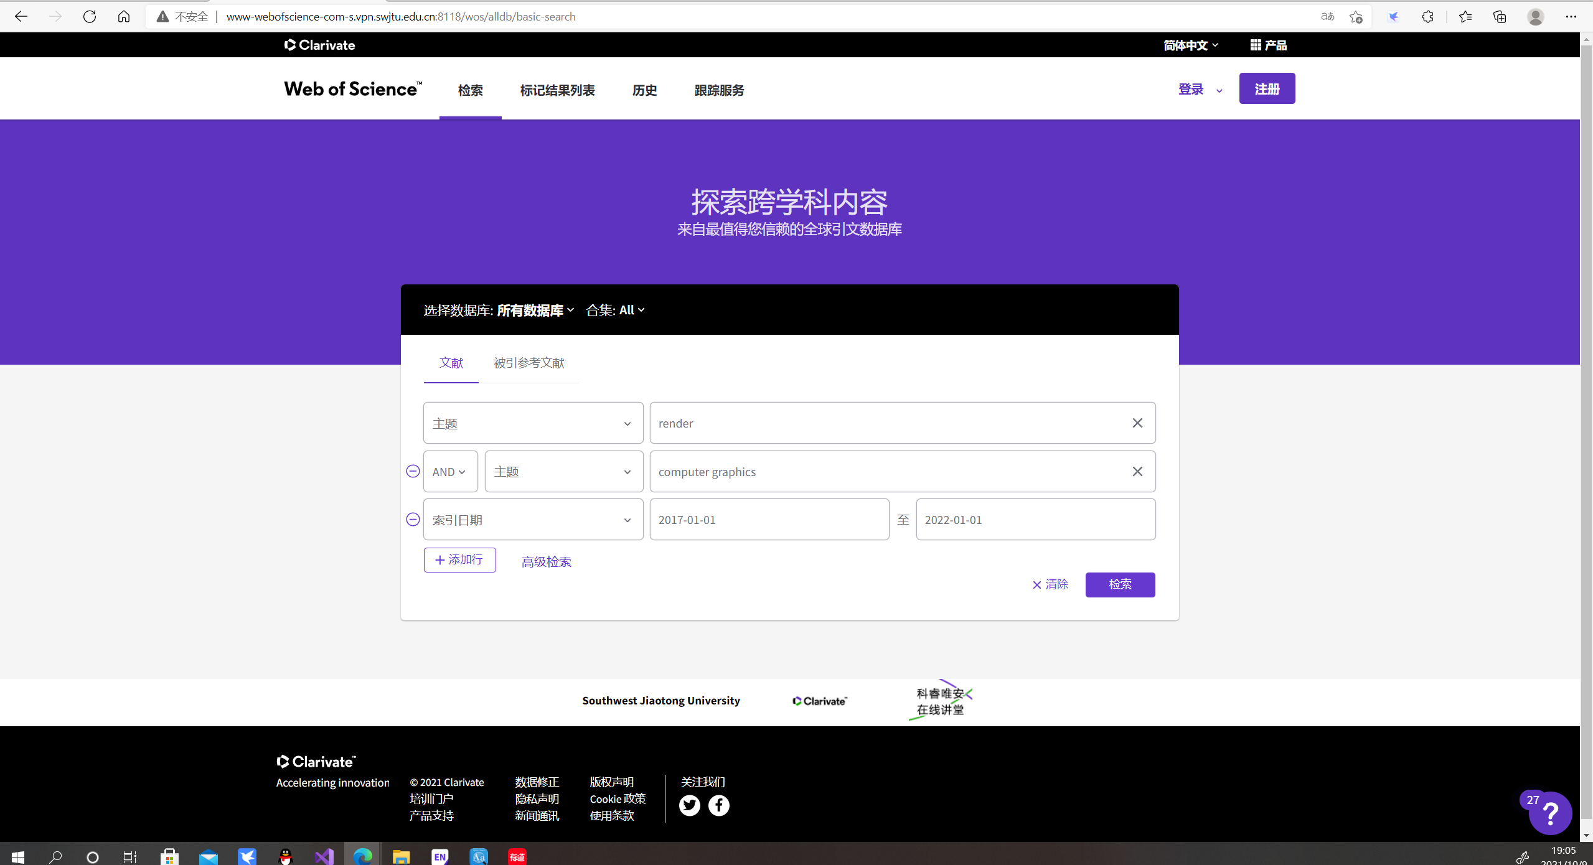Image resolution: width=1593 pixels, height=865 pixels.
Task: Open the page translate icon
Action: click(1327, 17)
